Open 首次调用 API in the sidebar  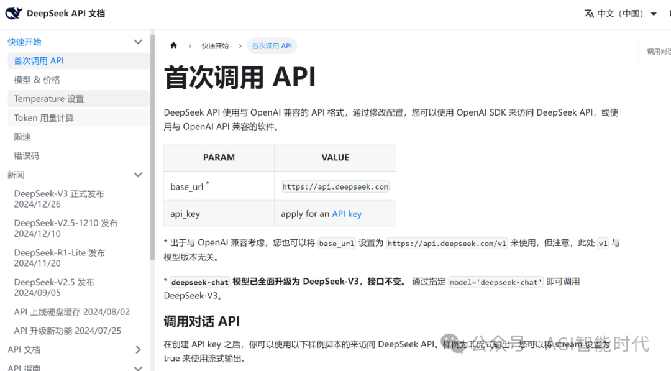pyautogui.click(x=78, y=61)
